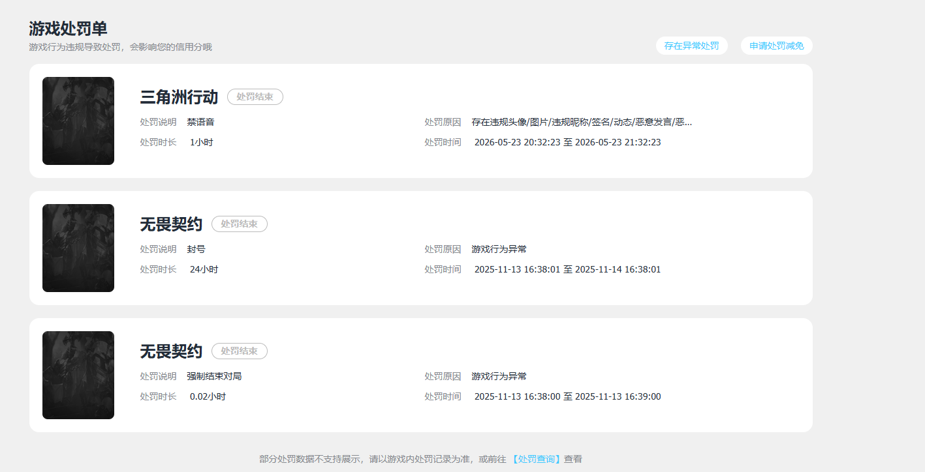
Task: Select the 三角洲行动 game title
Action: (179, 97)
